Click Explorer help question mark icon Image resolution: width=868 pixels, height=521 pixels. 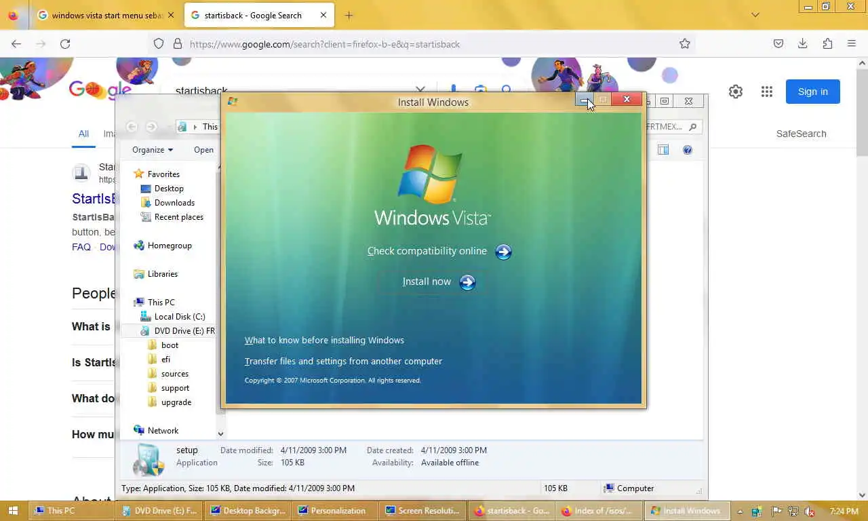point(688,150)
